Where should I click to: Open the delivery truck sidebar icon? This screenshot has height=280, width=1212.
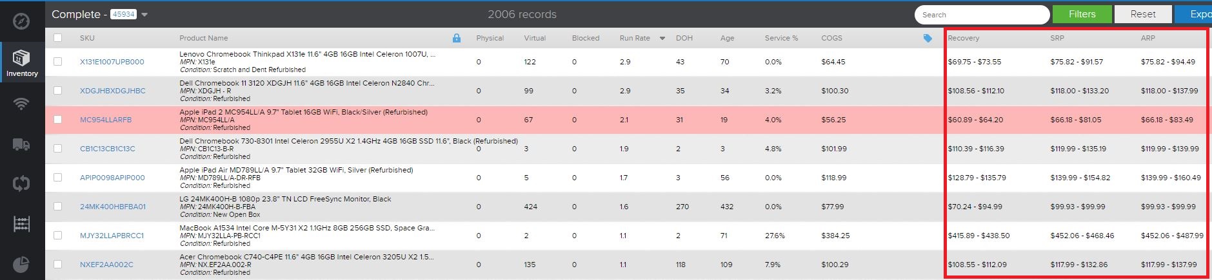[21, 144]
